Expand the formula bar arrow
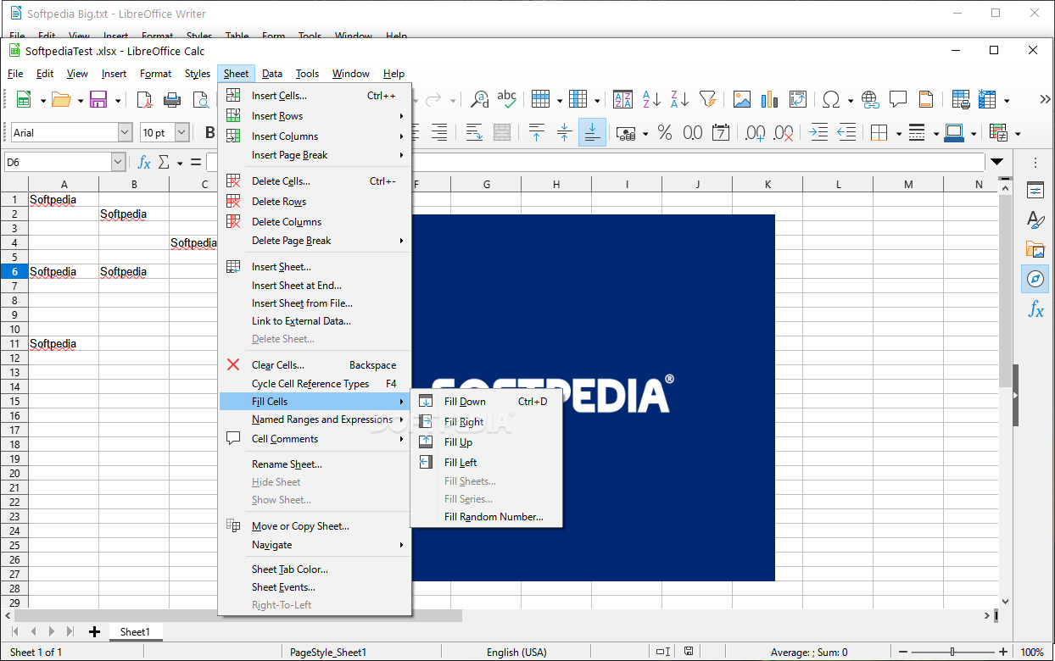This screenshot has width=1055, height=661. coord(997,162)
